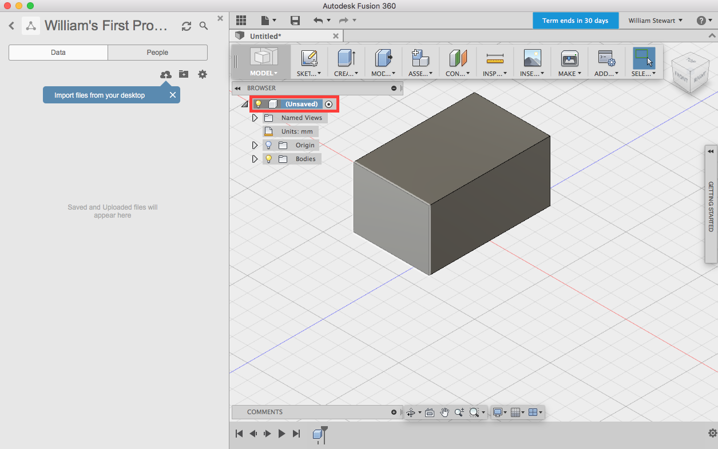The height and width of the screenshot is (449, 718).
Task: Open the Sketch tool icon
Action: click(309, 58)
